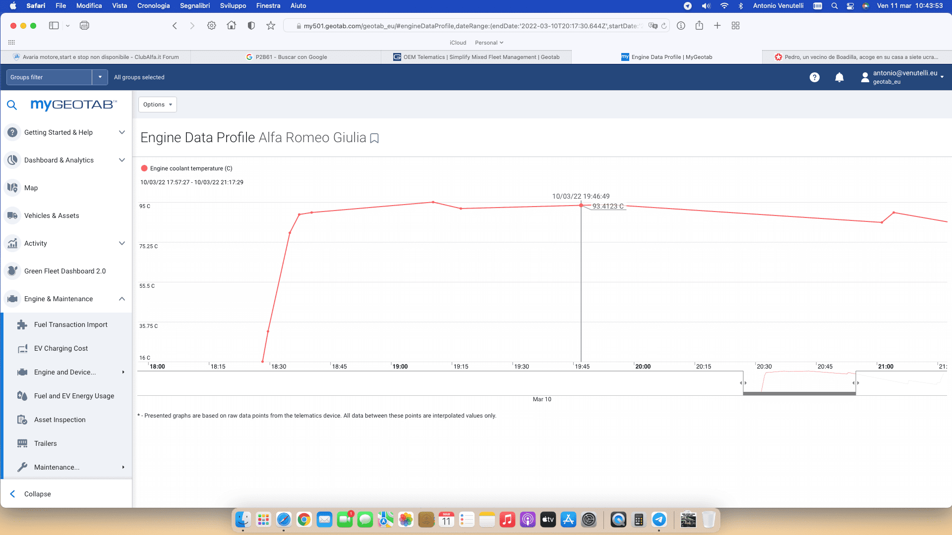Expand Engine and Device submenu
Viewport: 952px width, 535px height.
pos(123,372)
